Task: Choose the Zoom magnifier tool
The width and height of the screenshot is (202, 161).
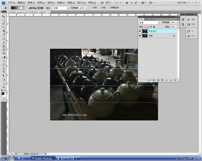Action: (x=4, y=87)
